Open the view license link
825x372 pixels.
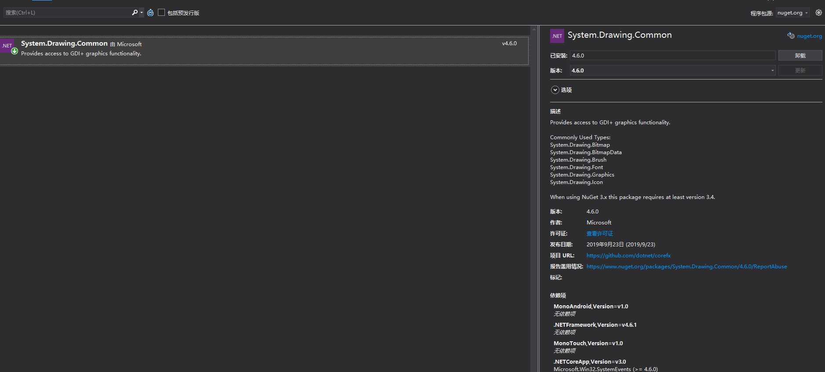tap(599, 234)
